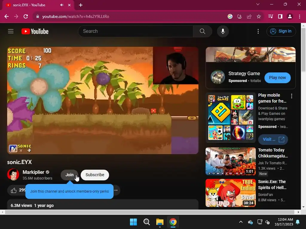306x229 pixels.
Task: Toggle the browser side panel
Action: 280,17
